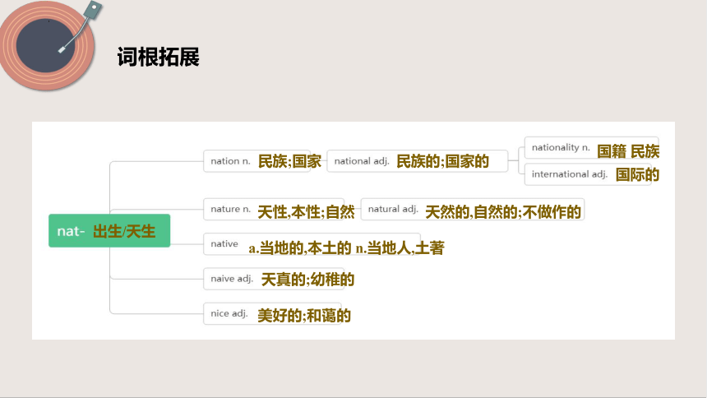Click the slide title 词根拓展

159,58
